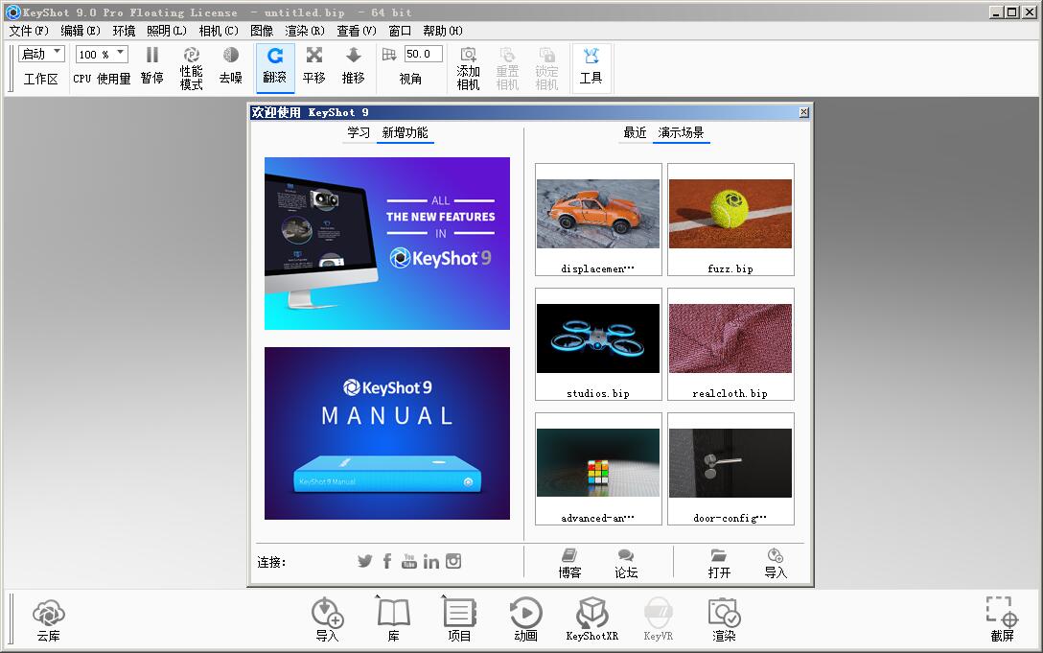The image size is (1043, 653).
Task: Open the 环境 menu
Action: pyautogui.click(x=124, y=31)
